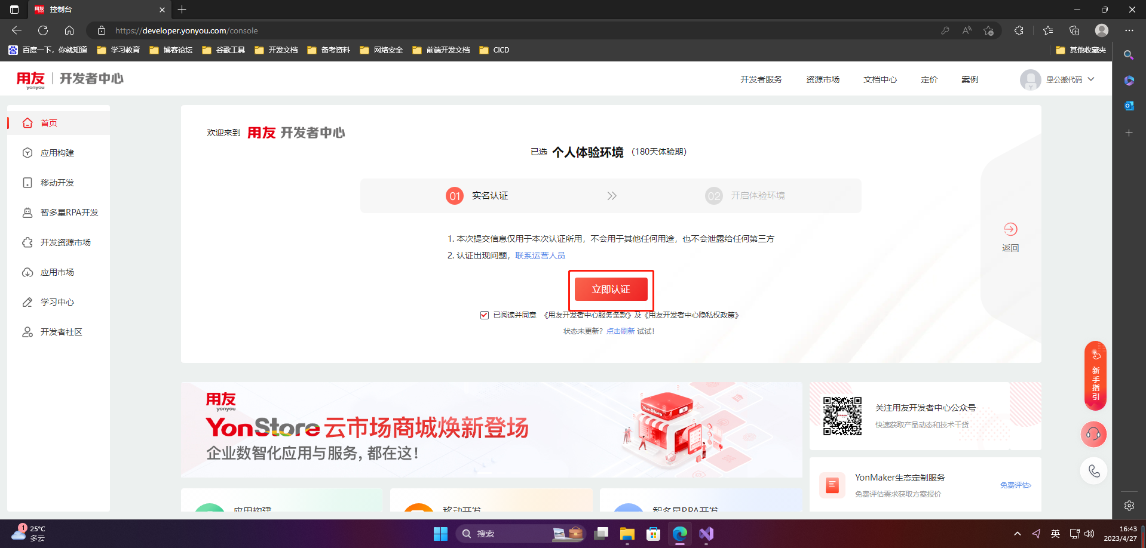The width and height of the screenshot is (1146, 548).
Task: Open the Edge sidebar settings gear
Action: coord(1129,506)
